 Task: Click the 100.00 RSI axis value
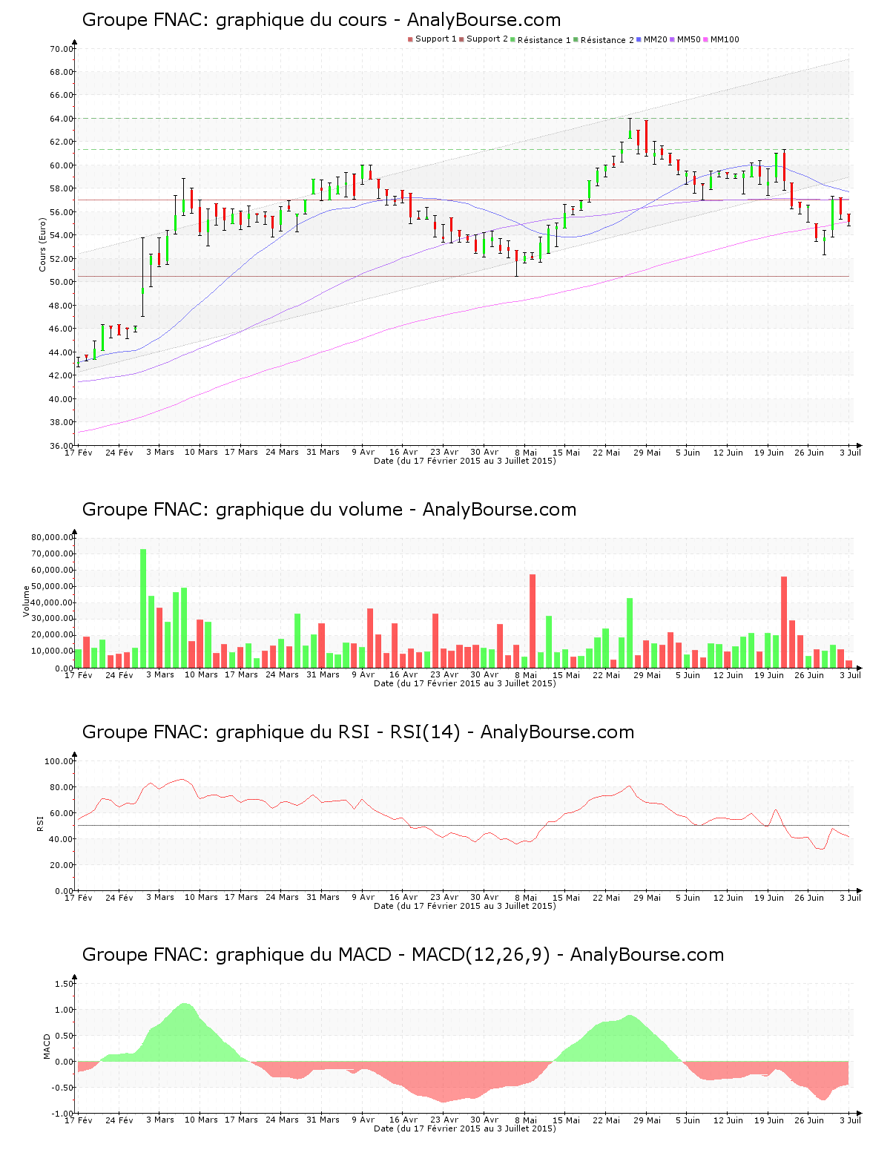coord(59,761)
